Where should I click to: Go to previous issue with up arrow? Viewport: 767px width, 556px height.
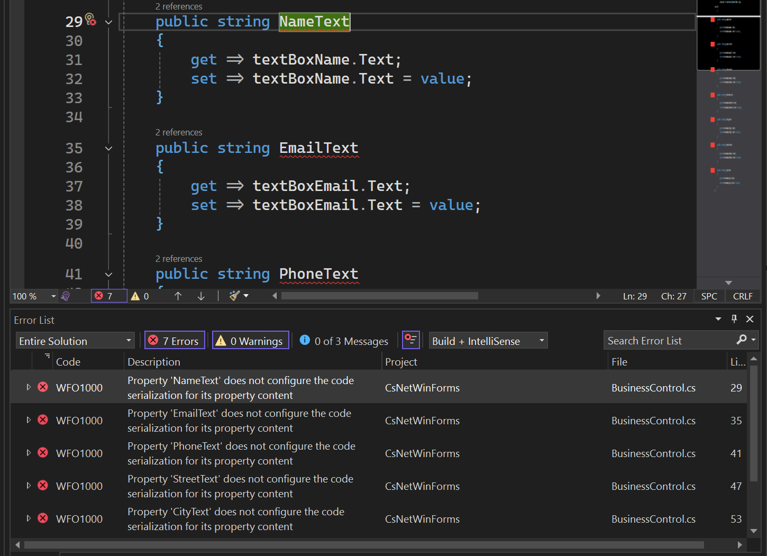pyautogui.click(x=178, y=296)
